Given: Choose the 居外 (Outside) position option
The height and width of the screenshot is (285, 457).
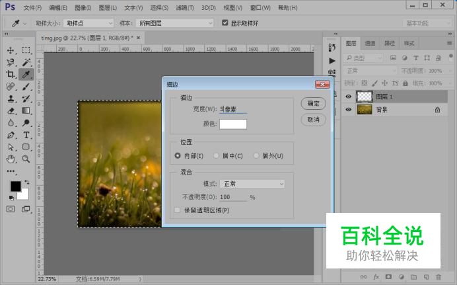Looking at the screenshot, I should coord(257,156).
